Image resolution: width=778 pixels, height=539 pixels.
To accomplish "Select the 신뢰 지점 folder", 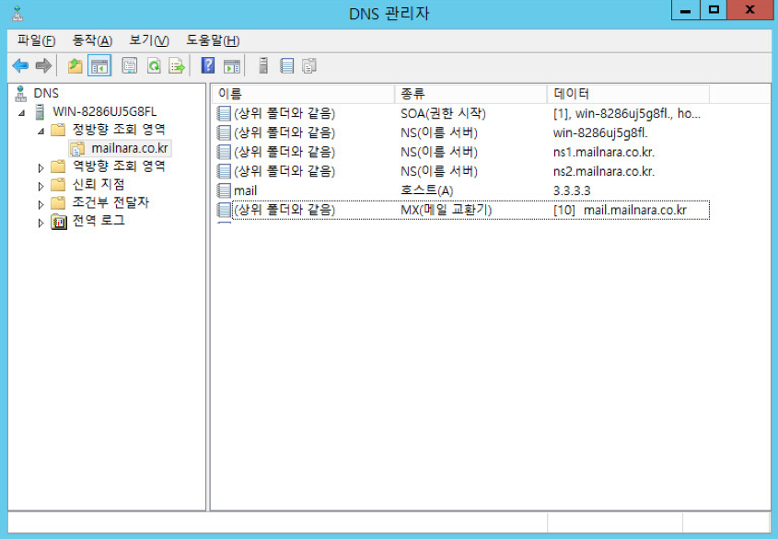I will click(99, 185).
